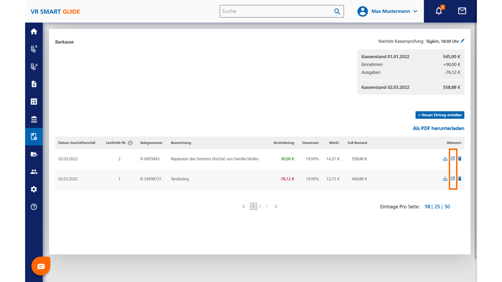Click the Steuersatz column header

pyautogui.click(x=310, y=143)
